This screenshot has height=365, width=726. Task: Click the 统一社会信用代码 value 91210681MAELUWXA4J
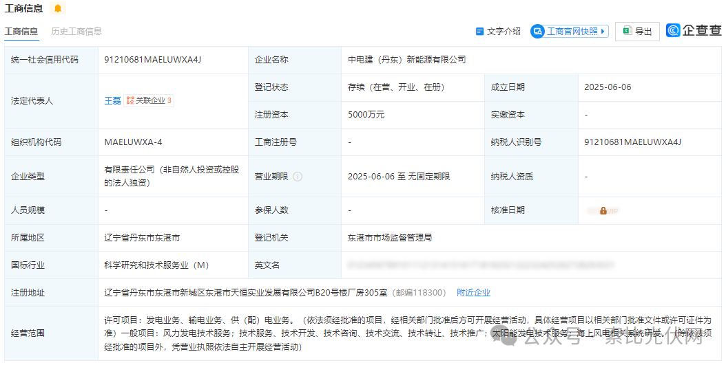[152, 60]
